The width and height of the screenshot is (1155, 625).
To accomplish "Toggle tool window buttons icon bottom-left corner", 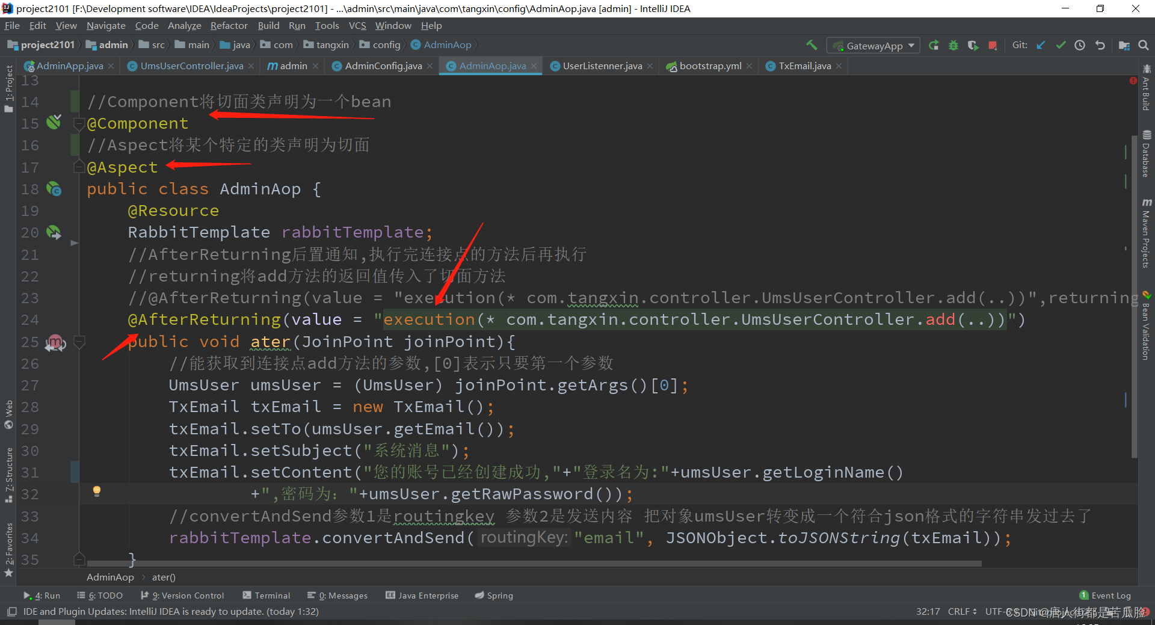I will [11, 612].
